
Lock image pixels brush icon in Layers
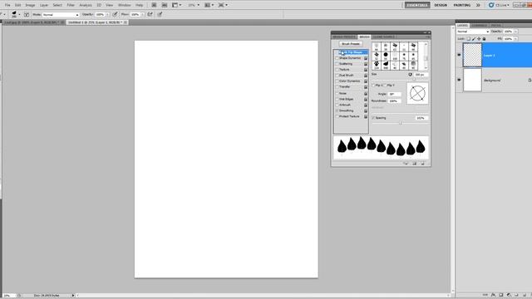(474, 39)
